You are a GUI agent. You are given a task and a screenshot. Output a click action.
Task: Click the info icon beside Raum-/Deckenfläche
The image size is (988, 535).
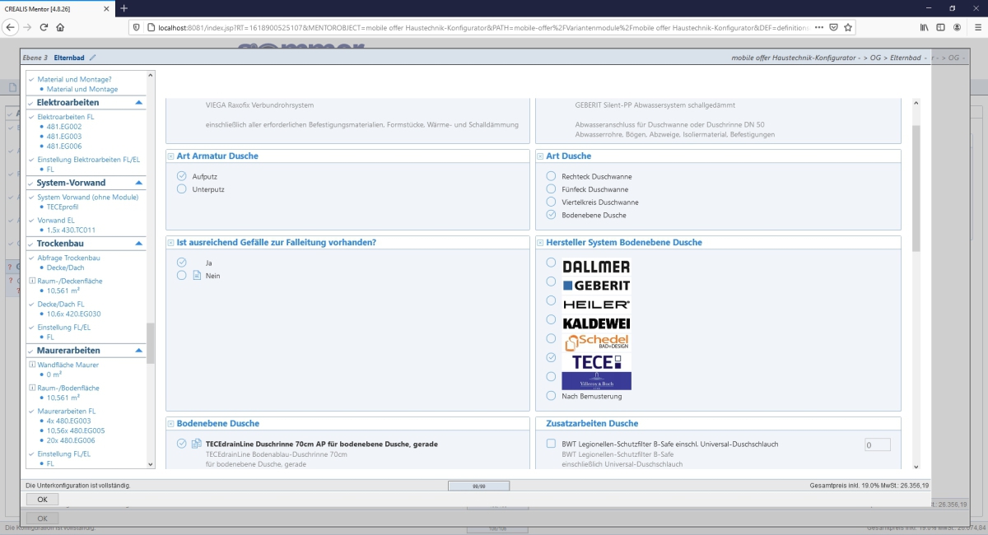32,281
